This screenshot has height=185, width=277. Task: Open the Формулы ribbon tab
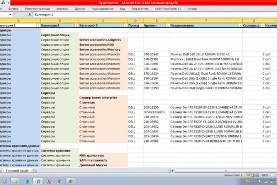pyautogui.click(x=62, y=9)
